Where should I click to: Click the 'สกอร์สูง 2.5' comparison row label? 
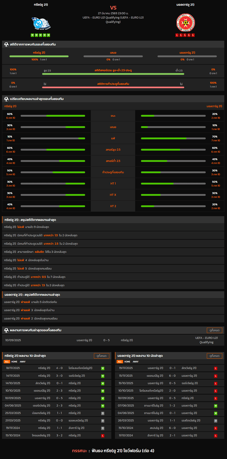[113, 150]
